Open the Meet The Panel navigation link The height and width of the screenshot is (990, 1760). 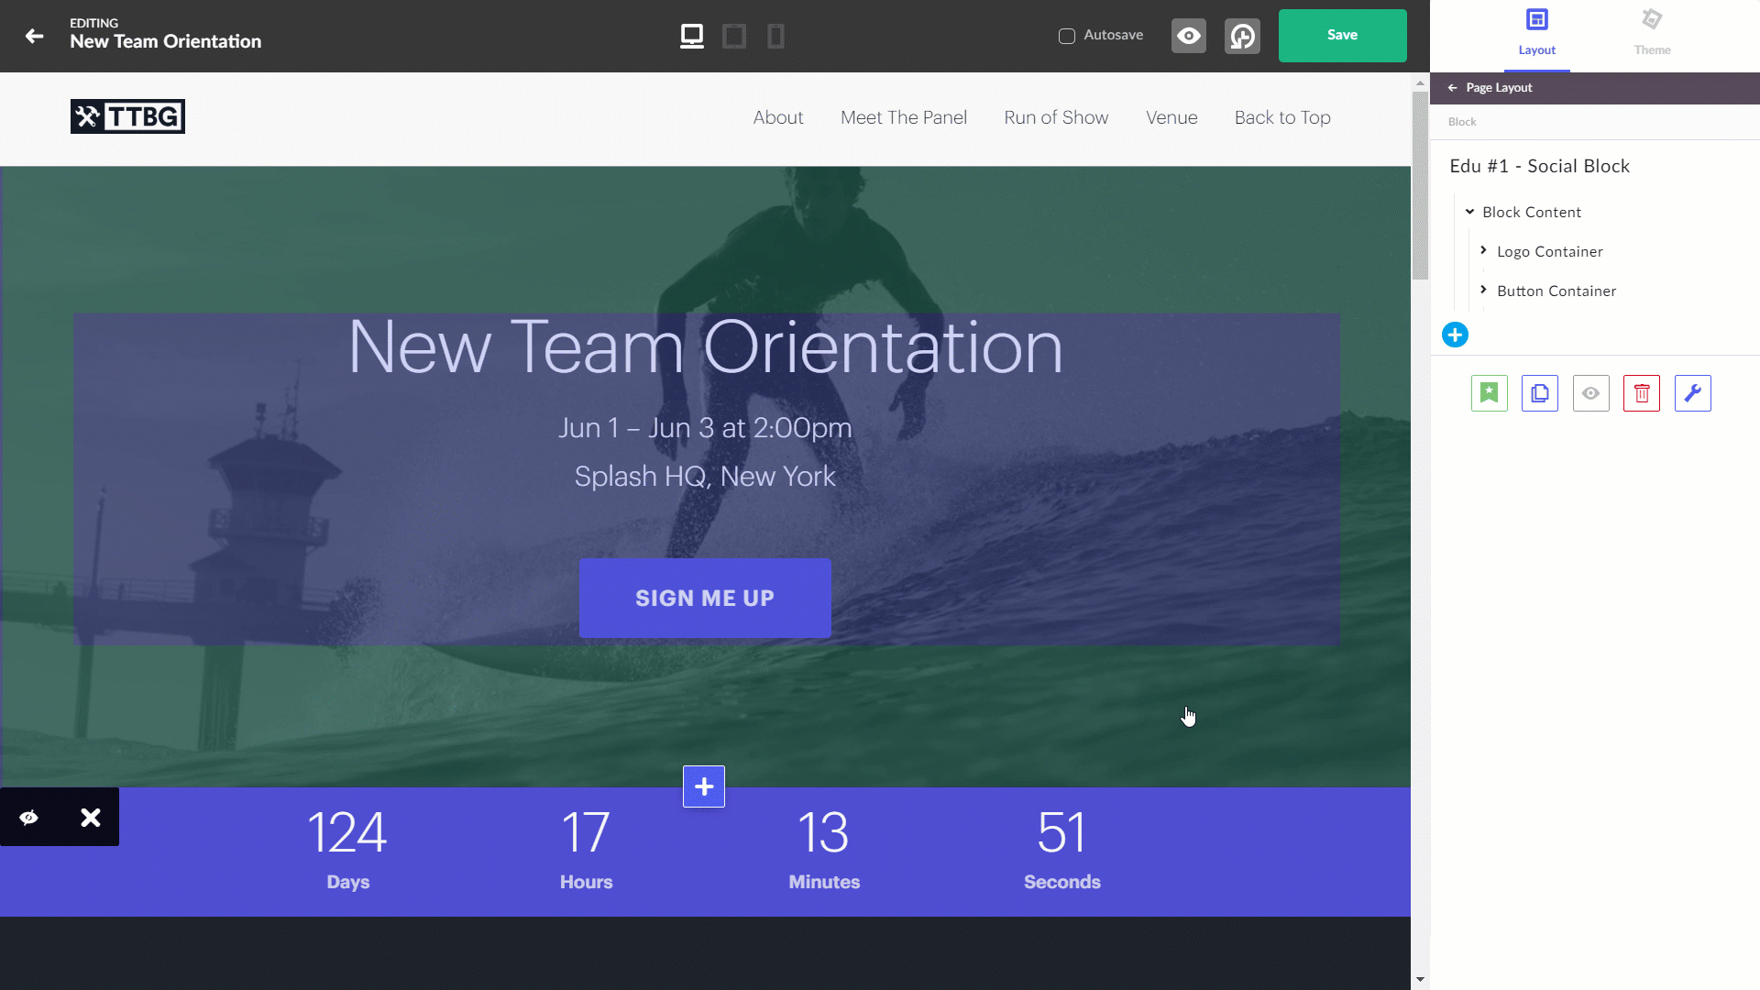(x=904, y=117)
